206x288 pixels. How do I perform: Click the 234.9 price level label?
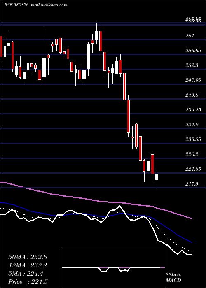tap(192, 125)
